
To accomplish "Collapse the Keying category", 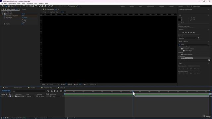I will point(179,53).
